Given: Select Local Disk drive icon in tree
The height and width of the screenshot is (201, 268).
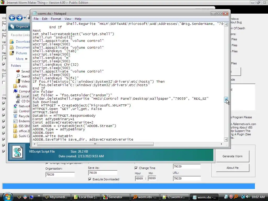Looking at the screenshot, I should click(x=18, y=96).
